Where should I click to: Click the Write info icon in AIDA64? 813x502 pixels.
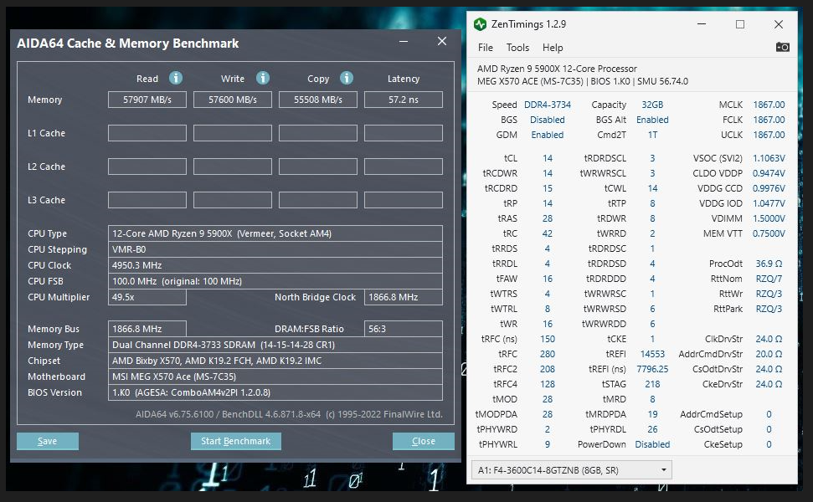point(263,78)
